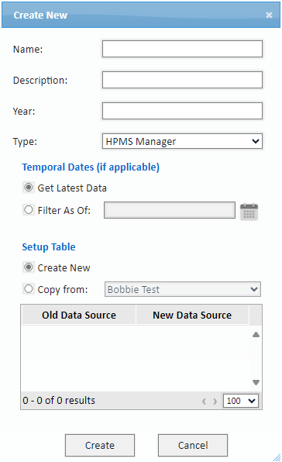
Task: Focus the Year input field
Action: tap(182, 111)
